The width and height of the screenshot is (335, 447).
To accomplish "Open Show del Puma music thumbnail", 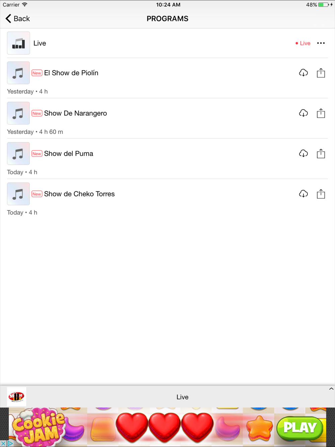I will [x=18, y=153].
